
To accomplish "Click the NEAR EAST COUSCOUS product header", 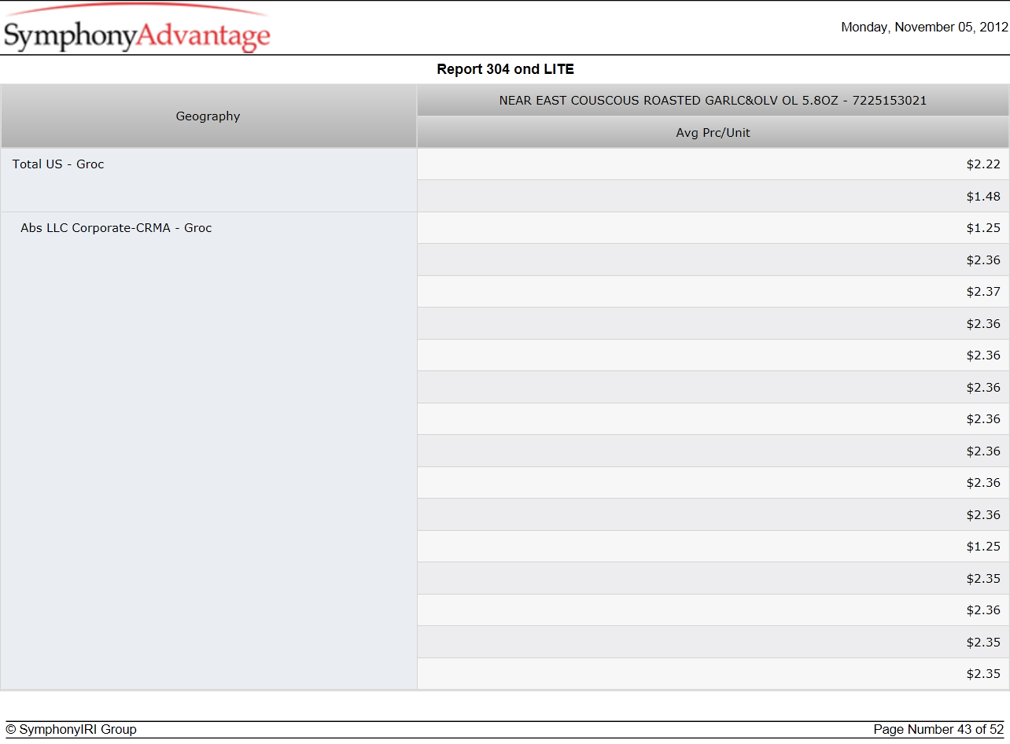I will (713, 101).
